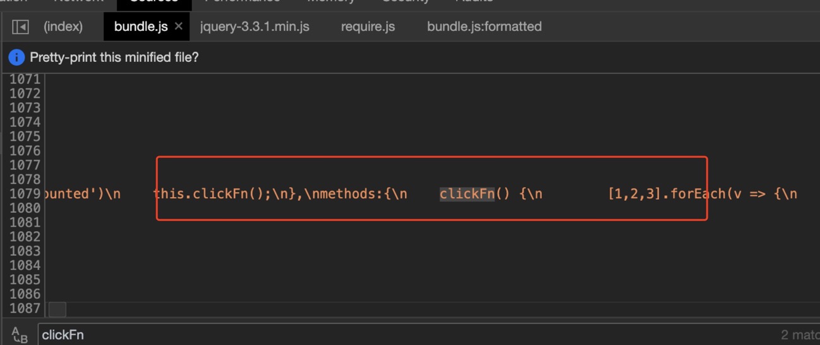This screenshot has height=345, width=820.
Task: Set breakpoint on line number 1079
Action: [25, 194]
